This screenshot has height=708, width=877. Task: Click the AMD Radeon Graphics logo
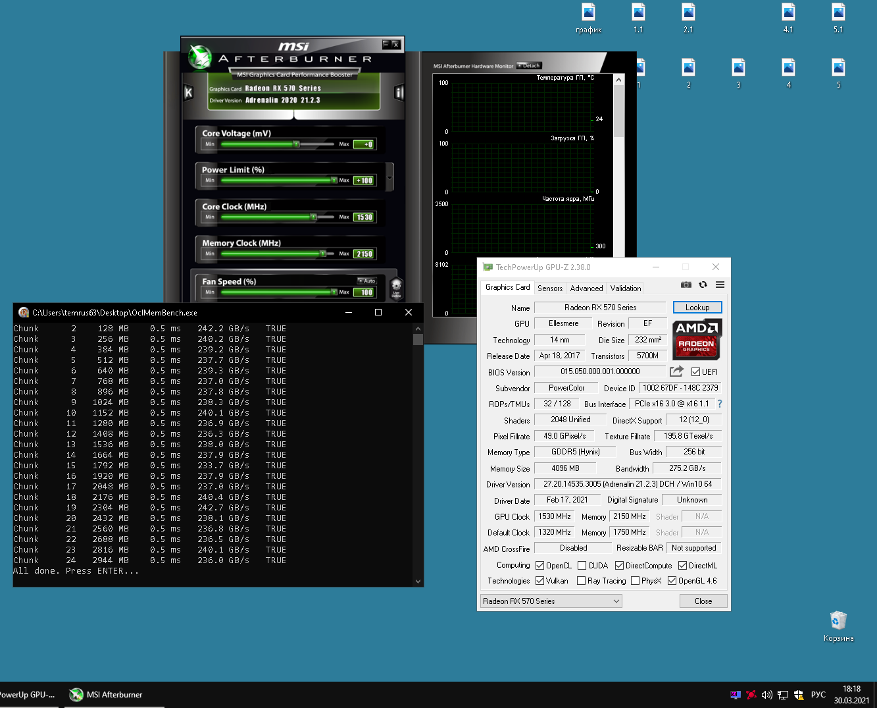tap(697, 339)
